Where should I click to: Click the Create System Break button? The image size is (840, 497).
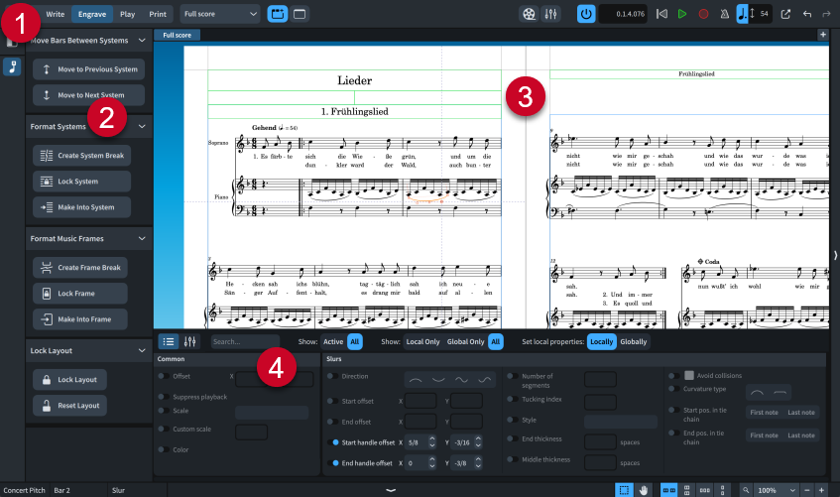[81, 156]
